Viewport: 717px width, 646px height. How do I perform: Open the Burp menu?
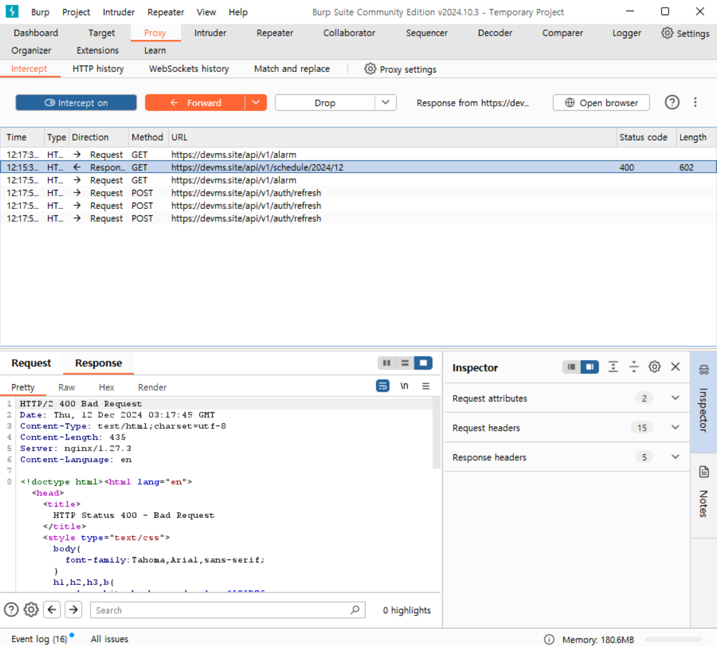pyautogui.click(x=40, y=12)
